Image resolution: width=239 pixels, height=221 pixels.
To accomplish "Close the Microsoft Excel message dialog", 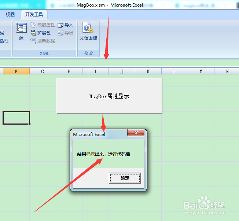I will [x=136, y=133].
